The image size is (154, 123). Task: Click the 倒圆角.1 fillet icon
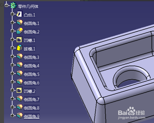pos(20,22)
